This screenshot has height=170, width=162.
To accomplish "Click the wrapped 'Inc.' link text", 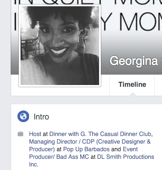I will tap(34, 164).
